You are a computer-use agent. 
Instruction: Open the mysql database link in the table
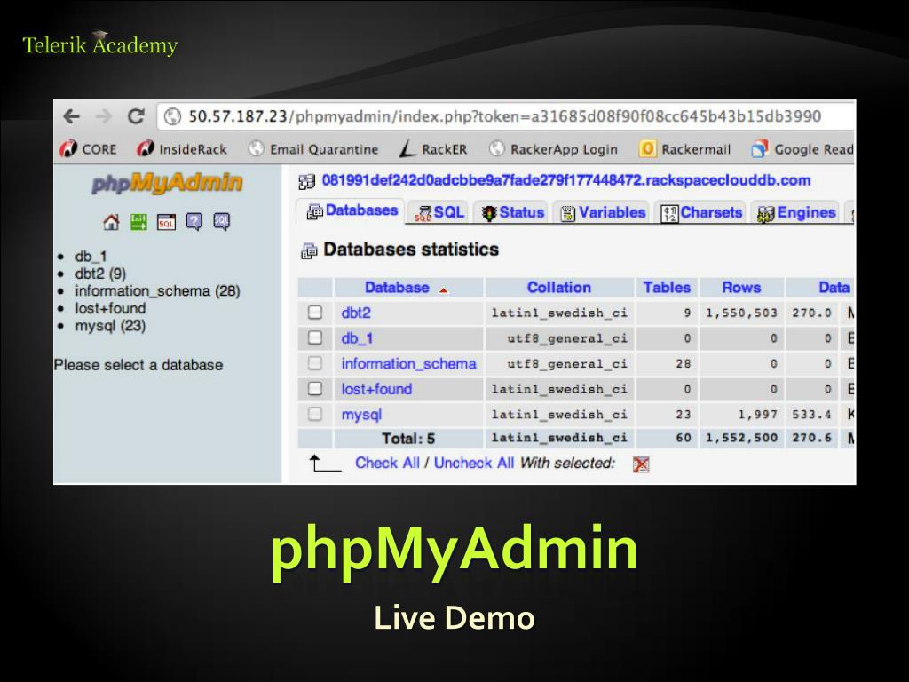tap(361, 416)
